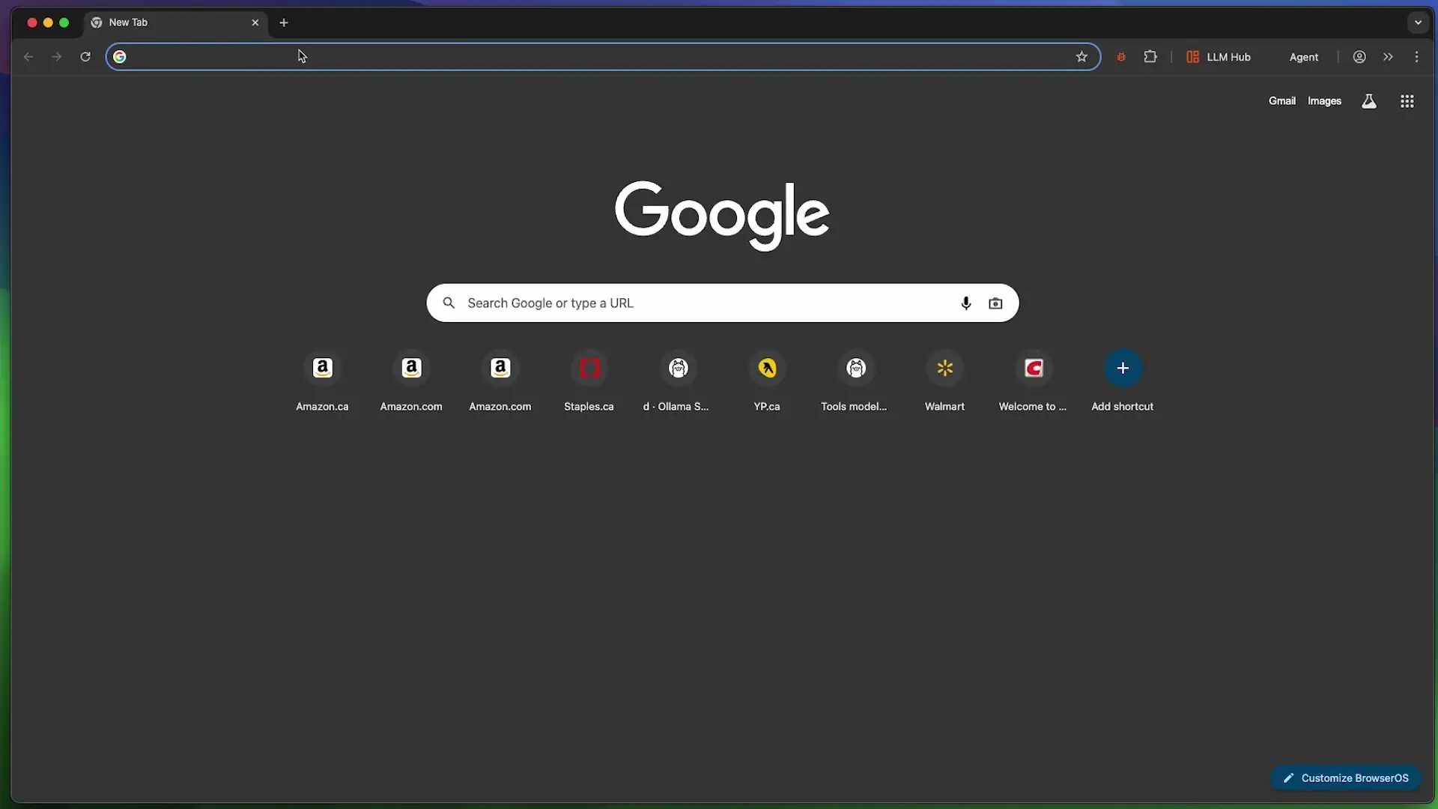Open the red bug extension icon

tap(1121, 57)
